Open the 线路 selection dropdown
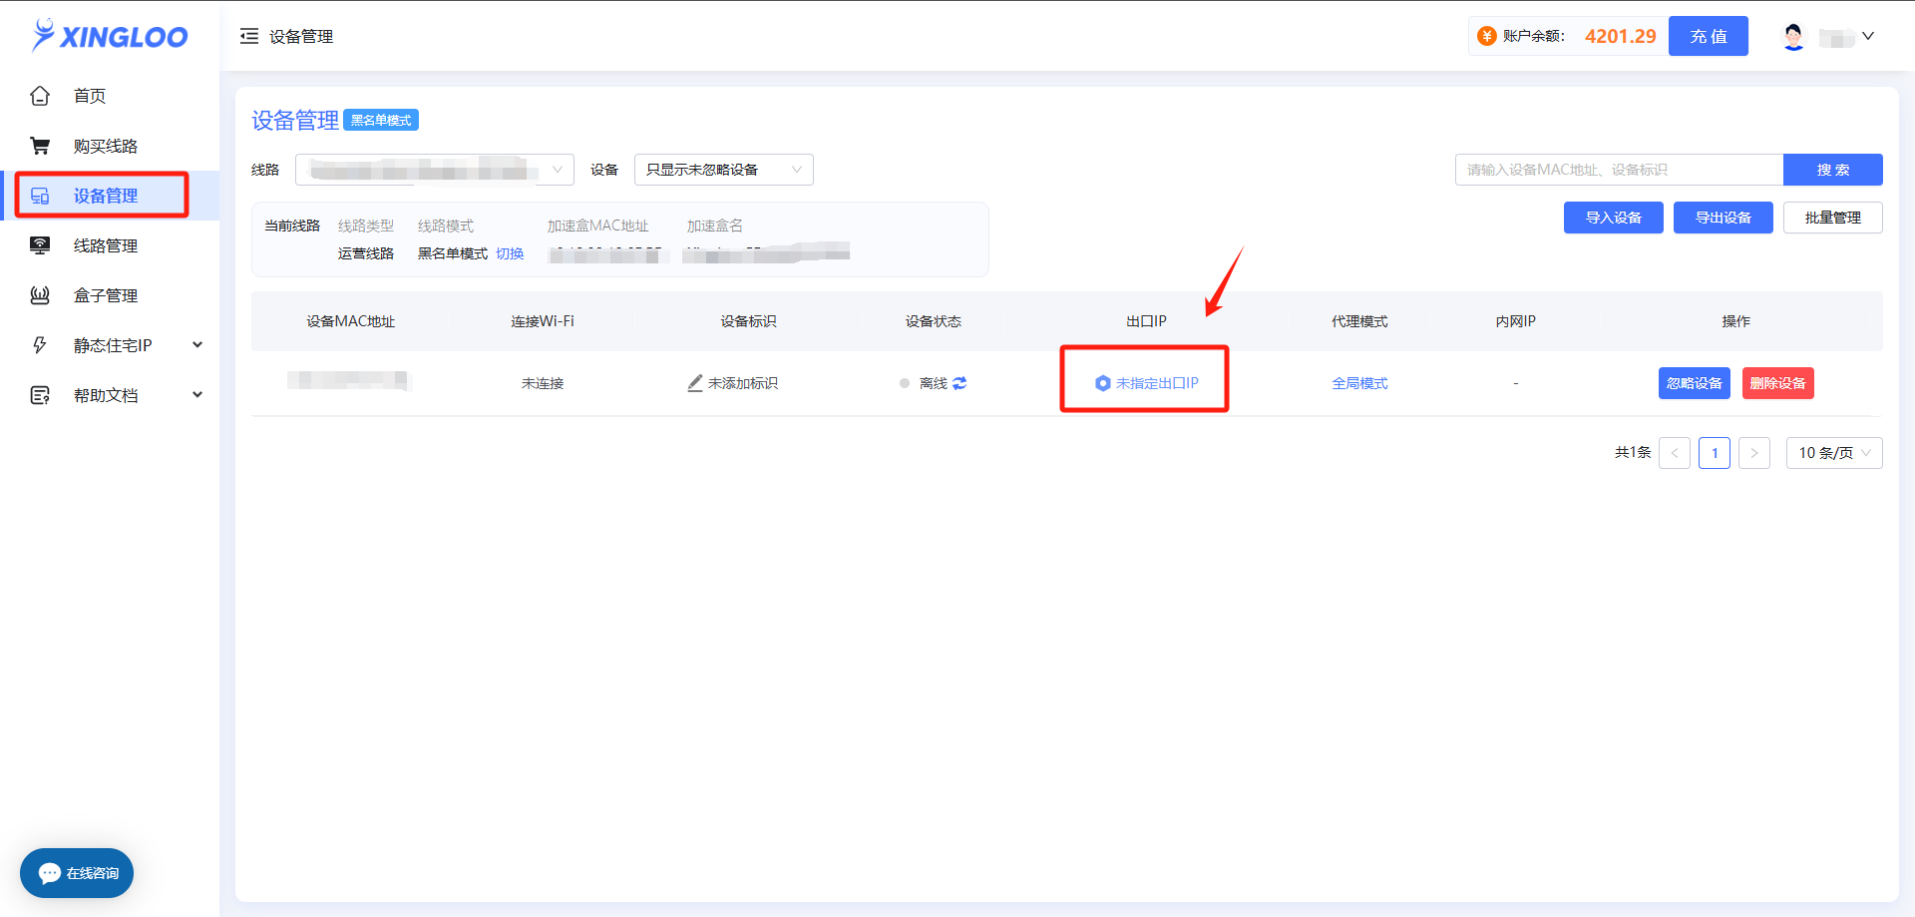This screenshot has height=917, width=1915. 435,170
